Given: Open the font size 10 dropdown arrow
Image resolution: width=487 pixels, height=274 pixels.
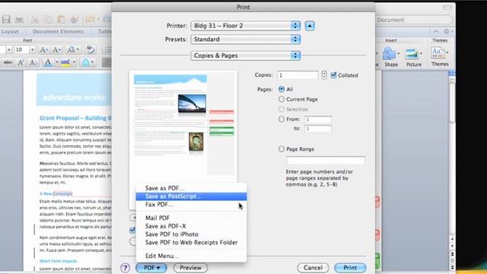Looking at the screenshot, I should point(32,49).
